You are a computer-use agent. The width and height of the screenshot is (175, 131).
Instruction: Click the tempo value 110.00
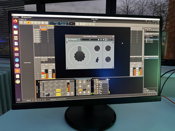56,23
